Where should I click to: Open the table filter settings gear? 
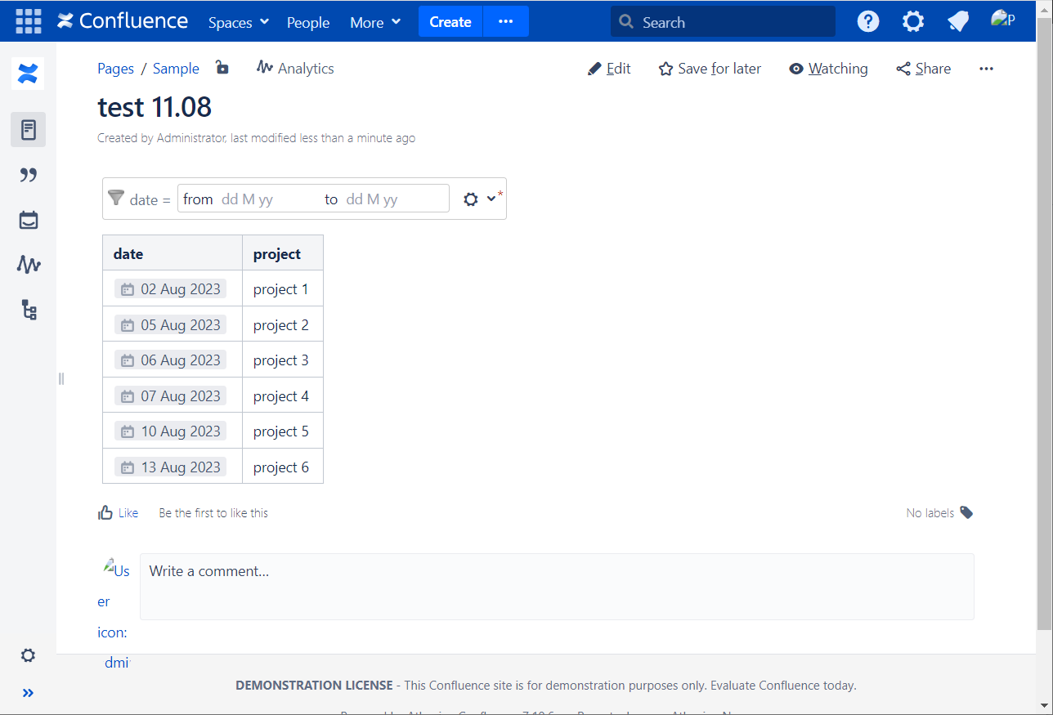(x=470, y=199)
